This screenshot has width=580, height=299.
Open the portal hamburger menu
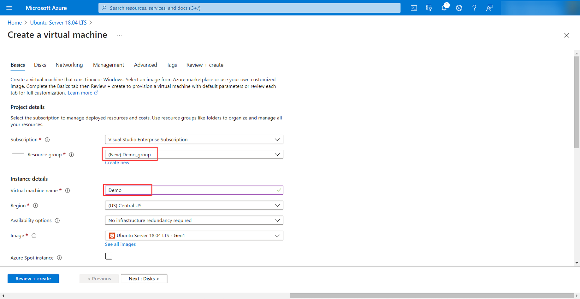click(9, 8)
